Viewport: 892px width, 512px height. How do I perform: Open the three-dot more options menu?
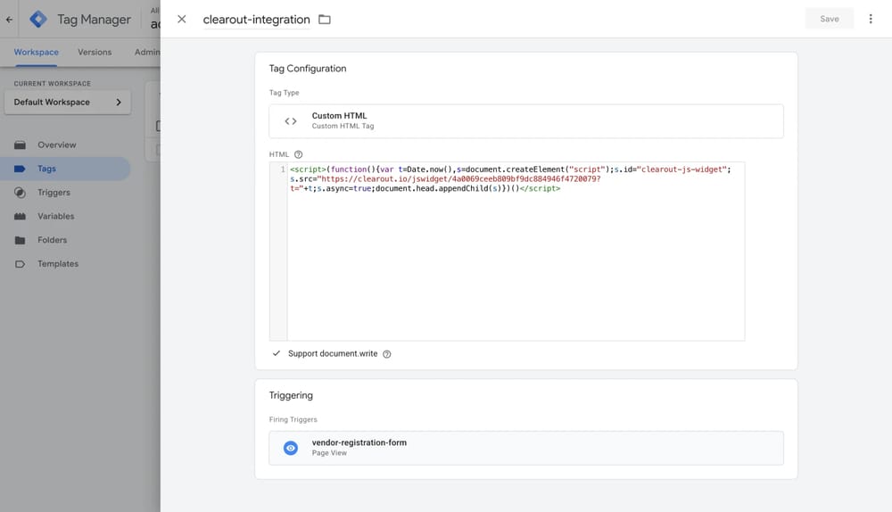pos(871,19)
